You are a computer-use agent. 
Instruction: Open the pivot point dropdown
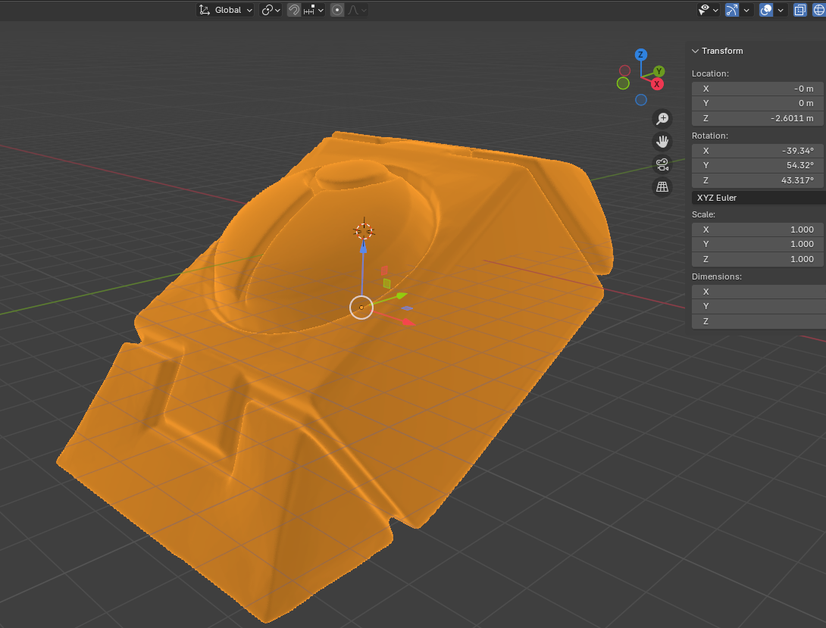tap(271, 10)
